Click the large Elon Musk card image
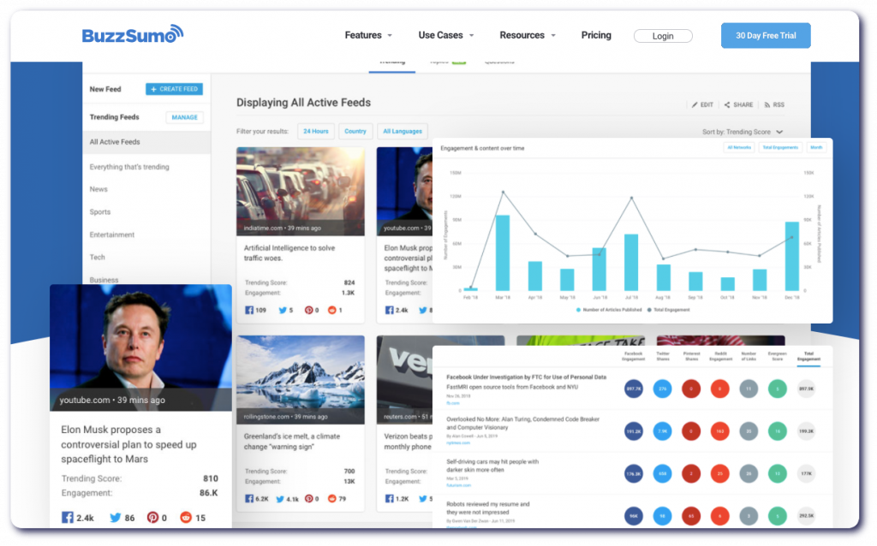 (141, 347)
